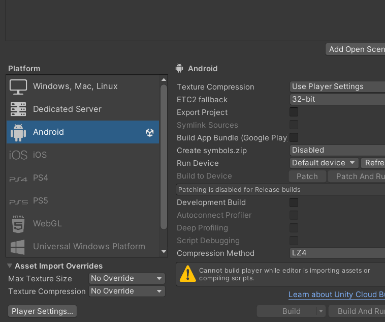The image size is (385, 322).
Task: Click the Export Project label
Action: coord(202,112)
